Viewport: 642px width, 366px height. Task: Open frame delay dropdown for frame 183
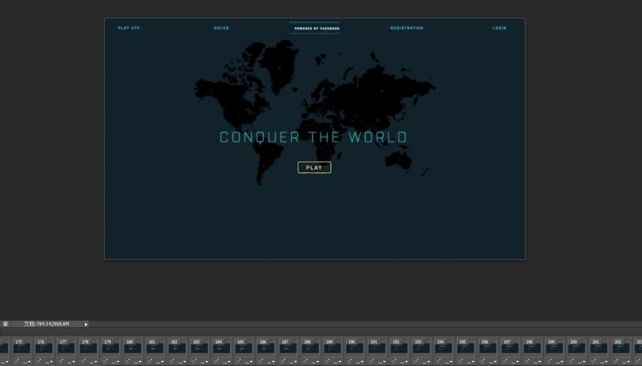203,362
